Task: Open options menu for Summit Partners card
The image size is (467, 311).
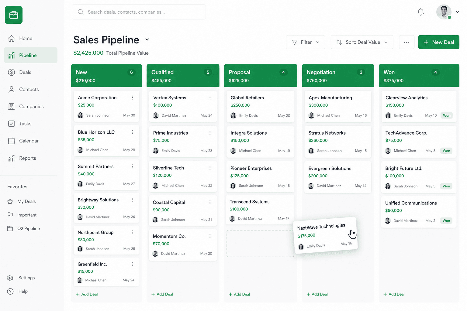Action: (x=133, y=166)
